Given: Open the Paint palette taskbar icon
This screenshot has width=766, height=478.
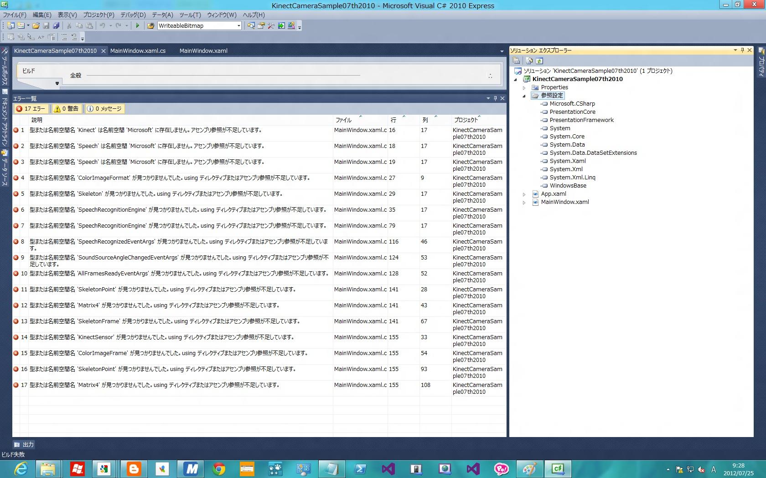Looking at the screenshot, I should coord(529,468).
